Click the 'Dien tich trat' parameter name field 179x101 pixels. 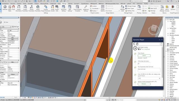[x=149, y=70]
